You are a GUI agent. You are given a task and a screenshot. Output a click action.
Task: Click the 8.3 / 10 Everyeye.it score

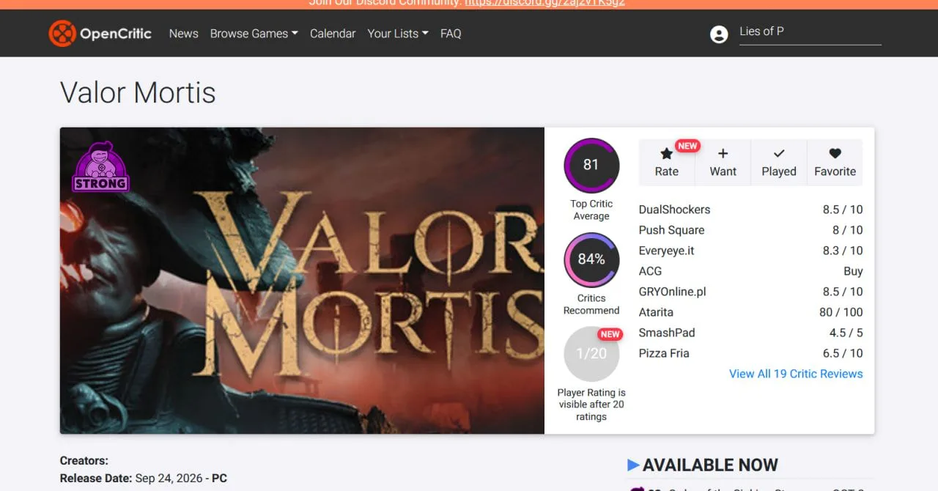843,251
